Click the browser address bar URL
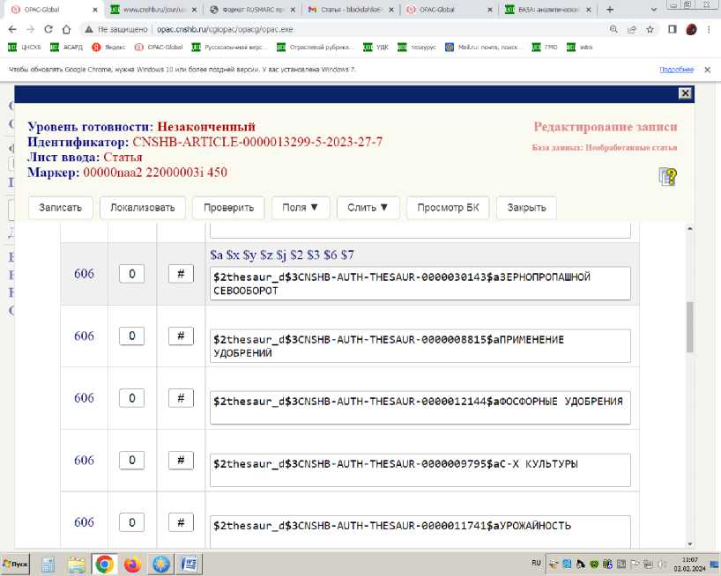The image size is (721, 576). 225,29
